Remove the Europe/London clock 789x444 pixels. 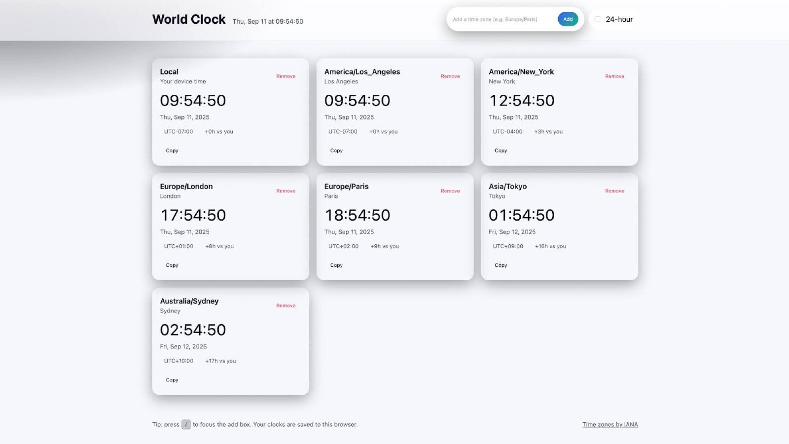[285, 191]
